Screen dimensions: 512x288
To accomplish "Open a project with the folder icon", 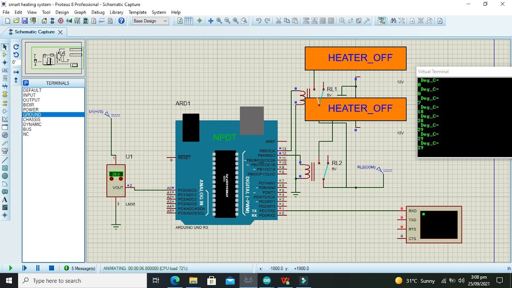I will click(x=16, y=21).
